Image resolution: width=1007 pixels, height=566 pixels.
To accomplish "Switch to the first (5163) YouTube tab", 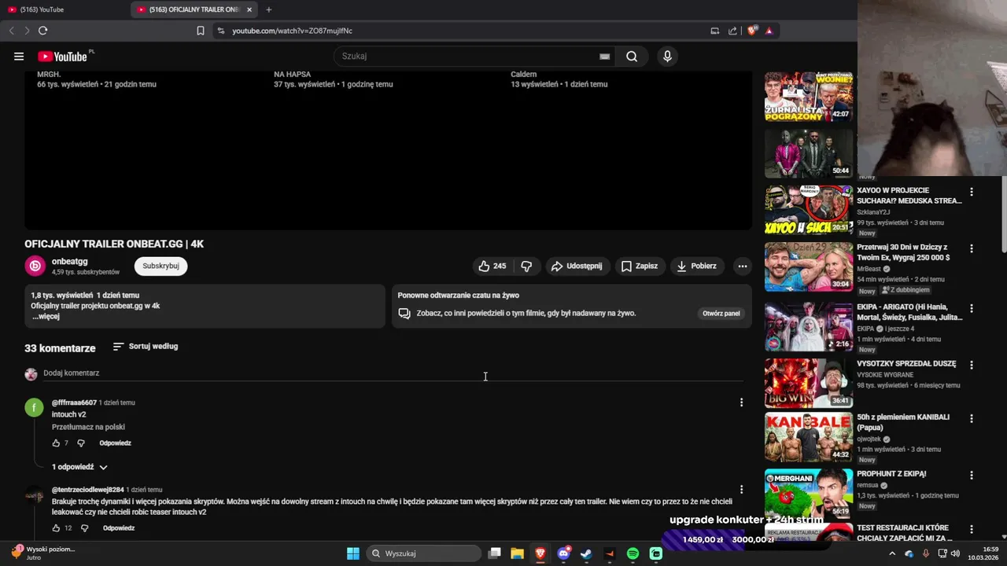I will pos(65,9).
